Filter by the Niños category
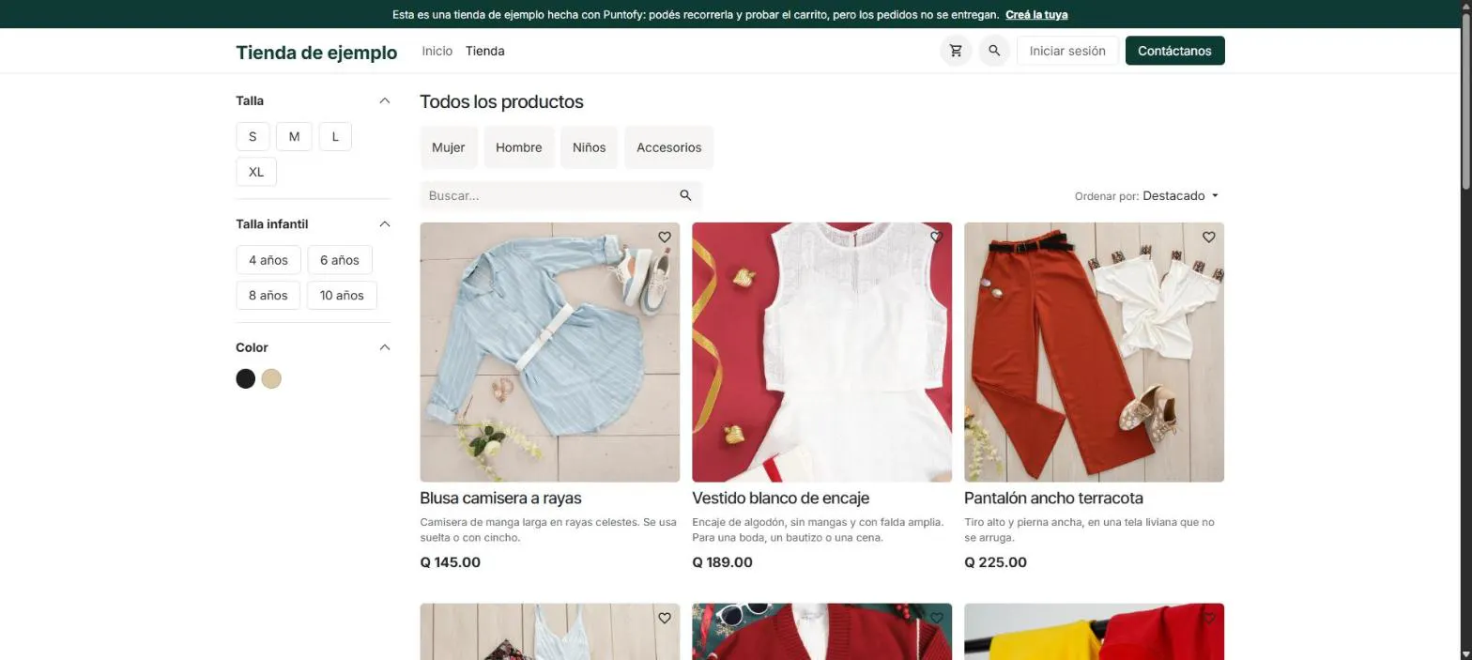Screen dimensions: 1472x660 click(x=590, y=147)
